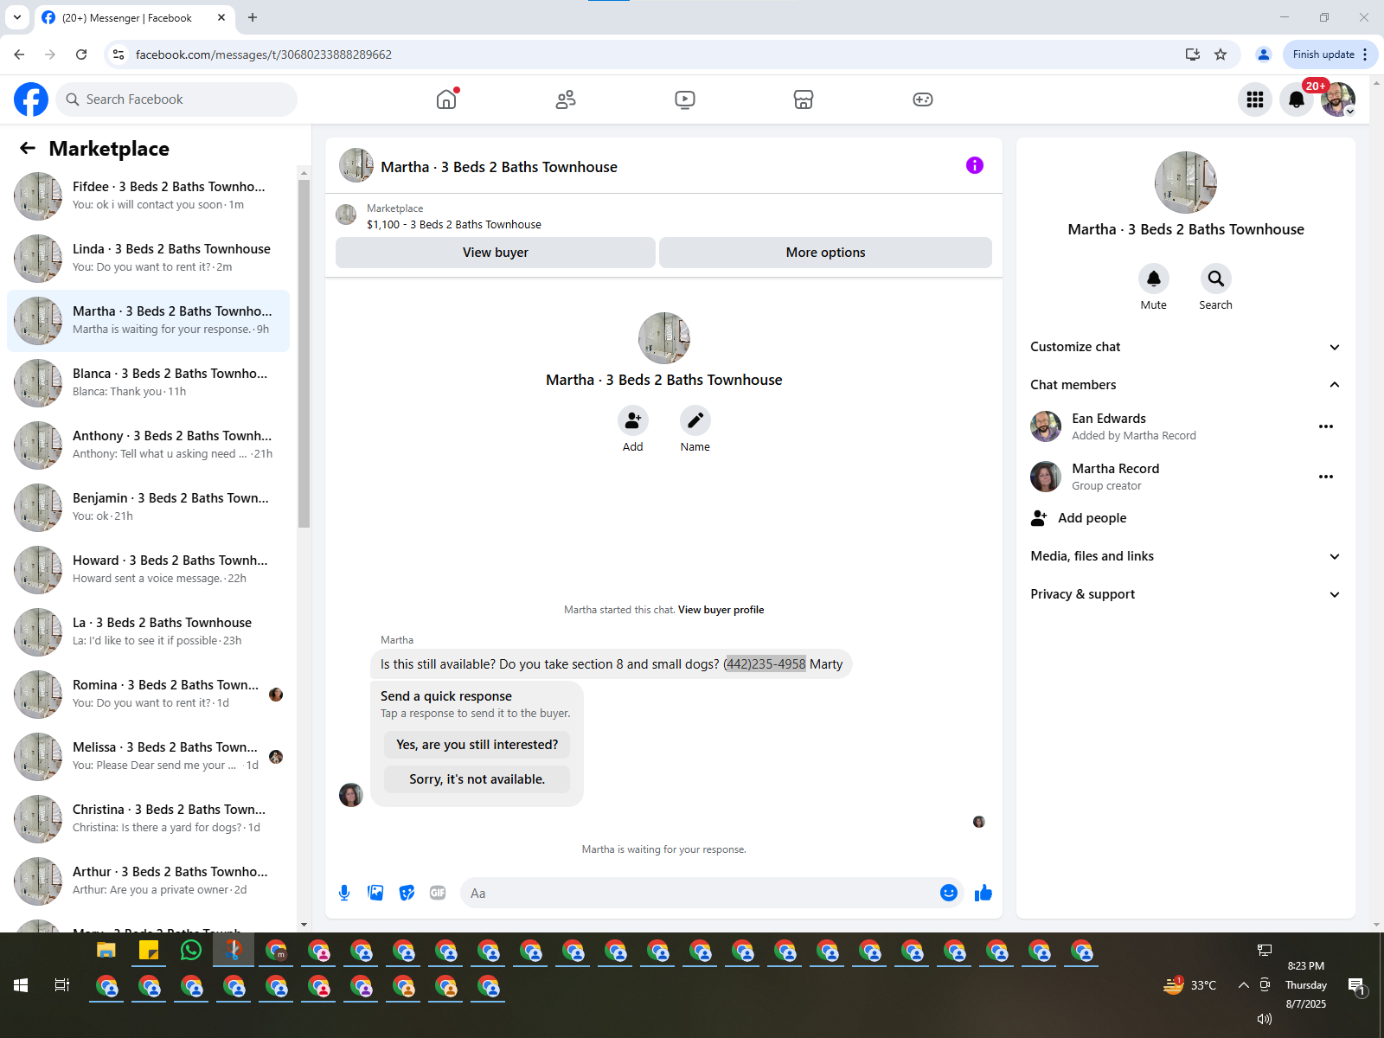The height and width of the screenshot is (1038, 1384).
Task: Open chat with Howard
Action: pos(149,570)
